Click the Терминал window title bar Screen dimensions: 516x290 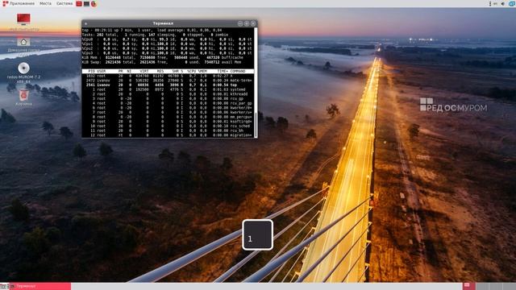pos(163,23)
